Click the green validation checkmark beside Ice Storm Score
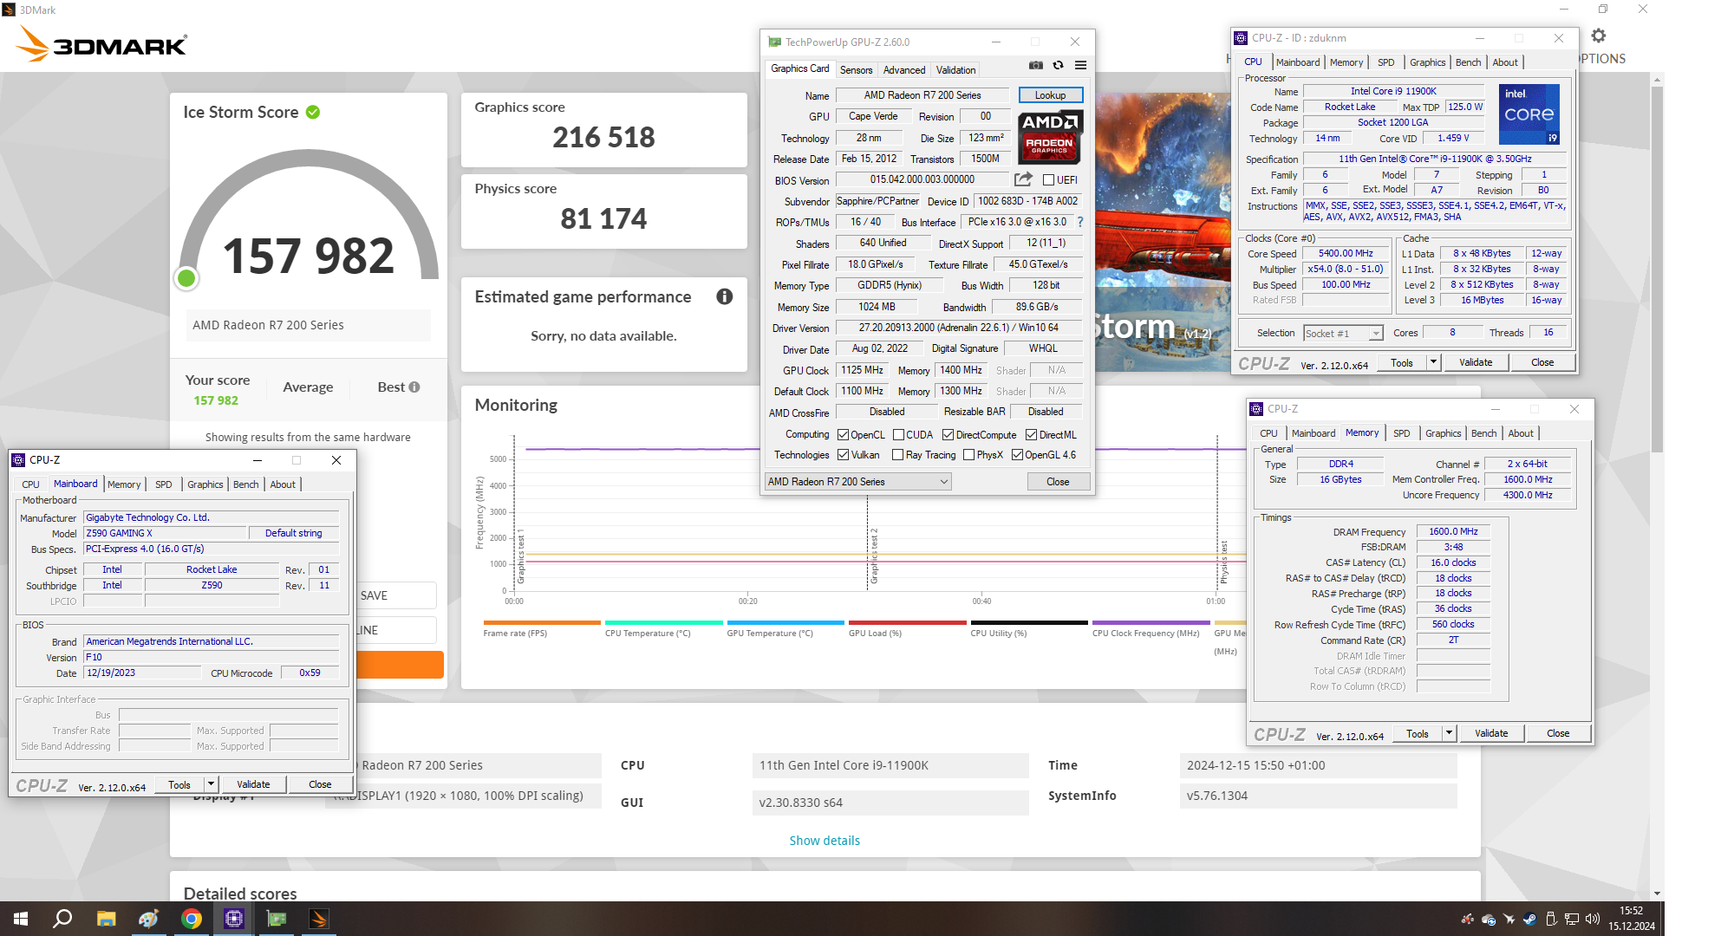The height and width of the screenshot is (936, 1734). pyautogui.click(x=313, y=112)
